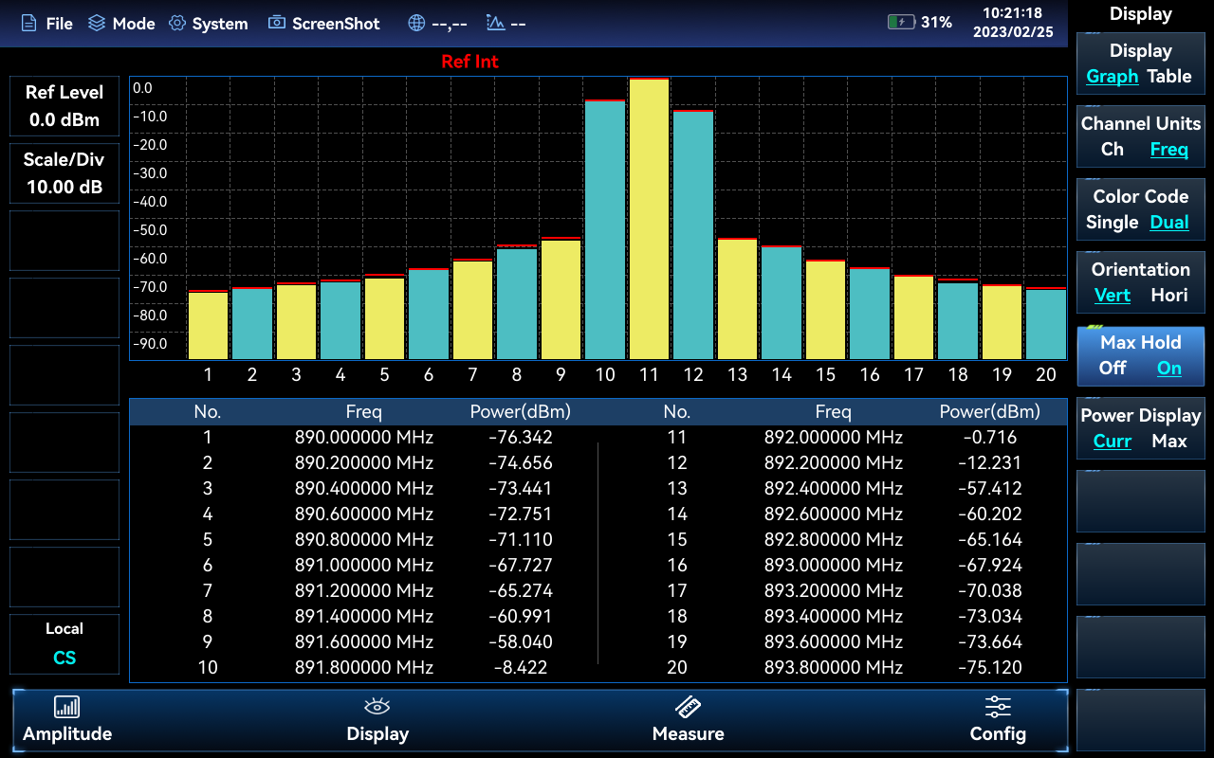Click the tallest yellow bar, channel 11
Viewport: 1214px width, 758px height.
pos(649,218)
